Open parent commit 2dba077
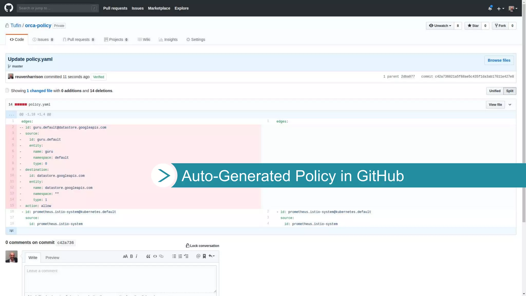 click(408, 77)
